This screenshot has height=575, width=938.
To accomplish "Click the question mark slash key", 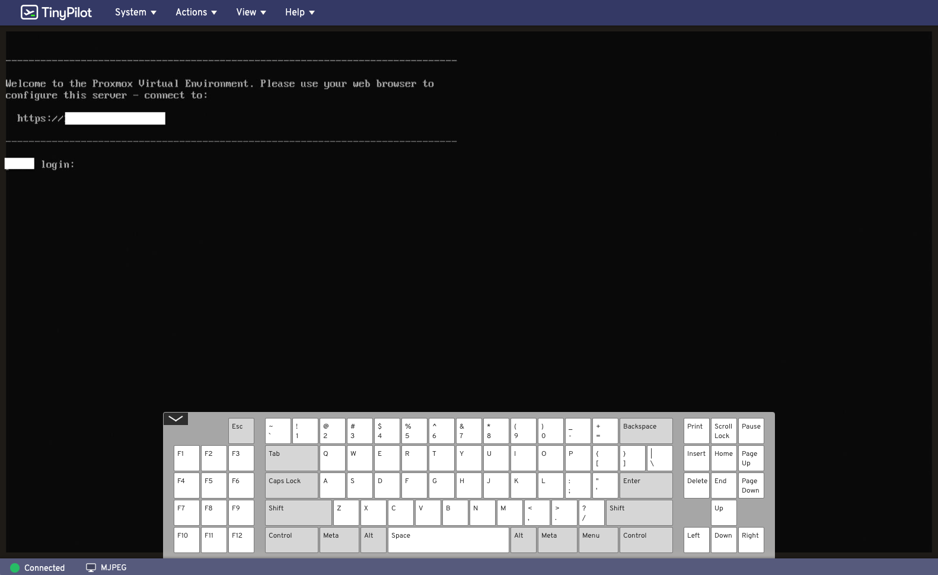I will pyautogui.click(x=592, y=513).
